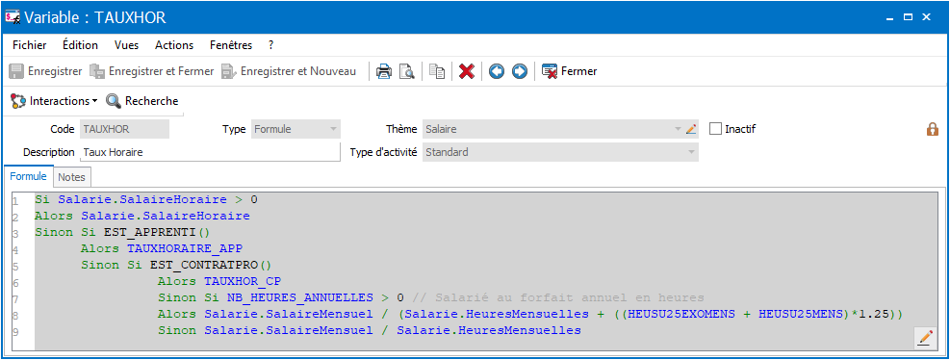Toggle the Inactif checkbox
Viewport: 950px width, 360px height.
[715, 129]
